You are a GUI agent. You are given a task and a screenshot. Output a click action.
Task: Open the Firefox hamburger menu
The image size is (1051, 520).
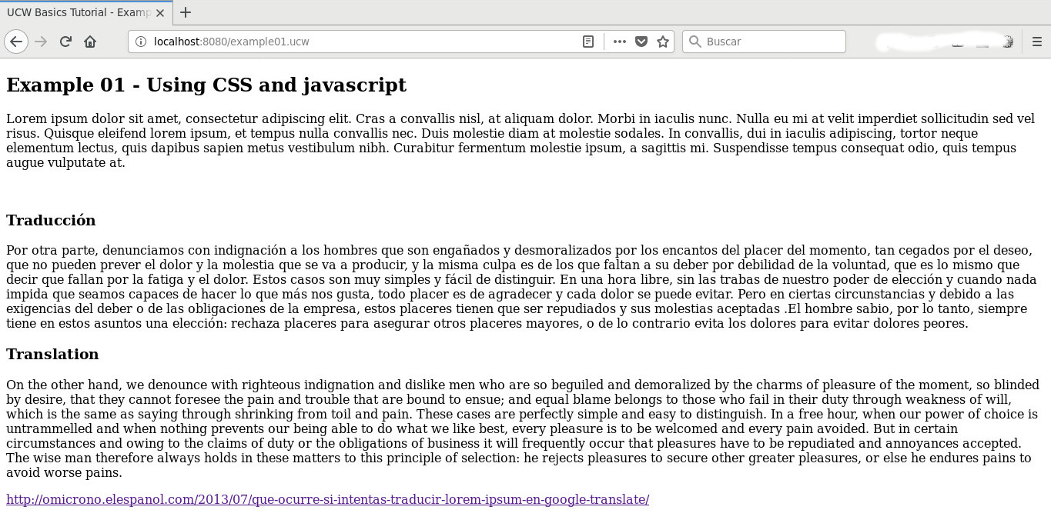[x=1037, y=42]
